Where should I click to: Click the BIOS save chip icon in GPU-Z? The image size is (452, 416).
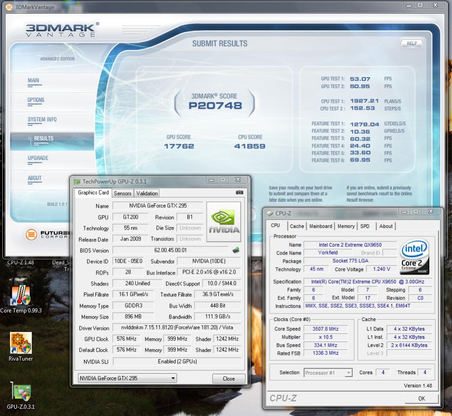(236, 250)
